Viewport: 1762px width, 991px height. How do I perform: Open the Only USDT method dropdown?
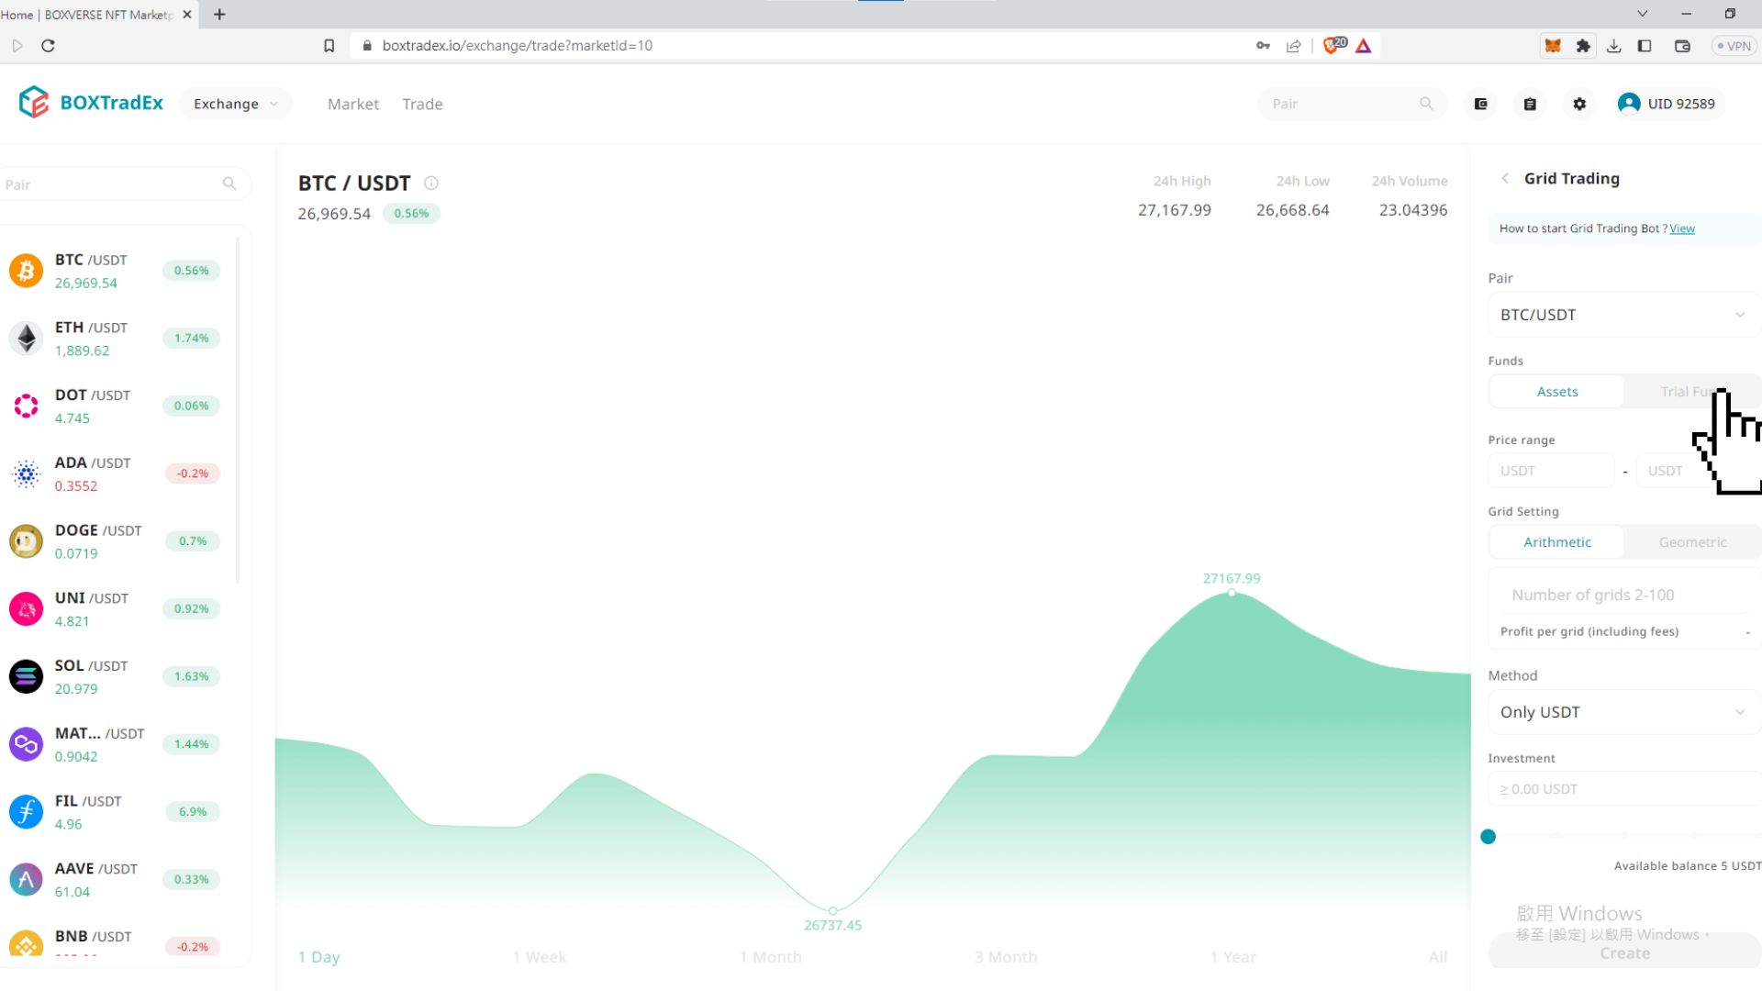(1623, 712)
